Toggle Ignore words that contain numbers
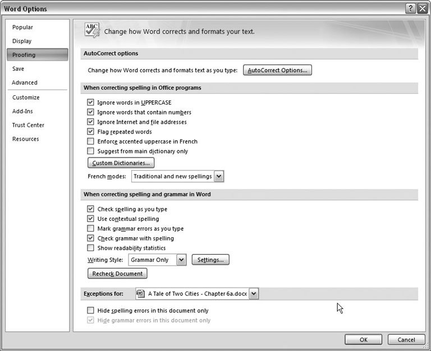431x351 pixels. (90, 112)
